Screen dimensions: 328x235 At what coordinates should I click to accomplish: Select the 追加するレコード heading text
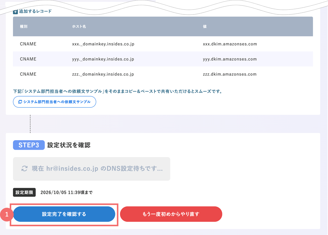point(35,11)
